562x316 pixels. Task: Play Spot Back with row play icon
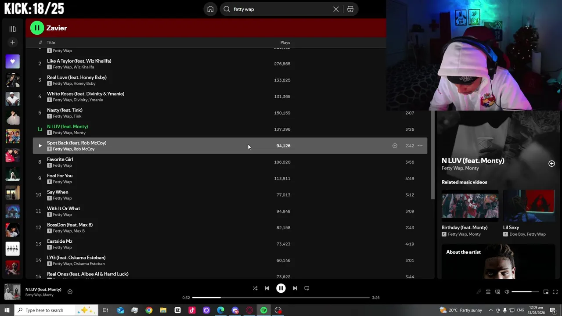tap(40, 146)
